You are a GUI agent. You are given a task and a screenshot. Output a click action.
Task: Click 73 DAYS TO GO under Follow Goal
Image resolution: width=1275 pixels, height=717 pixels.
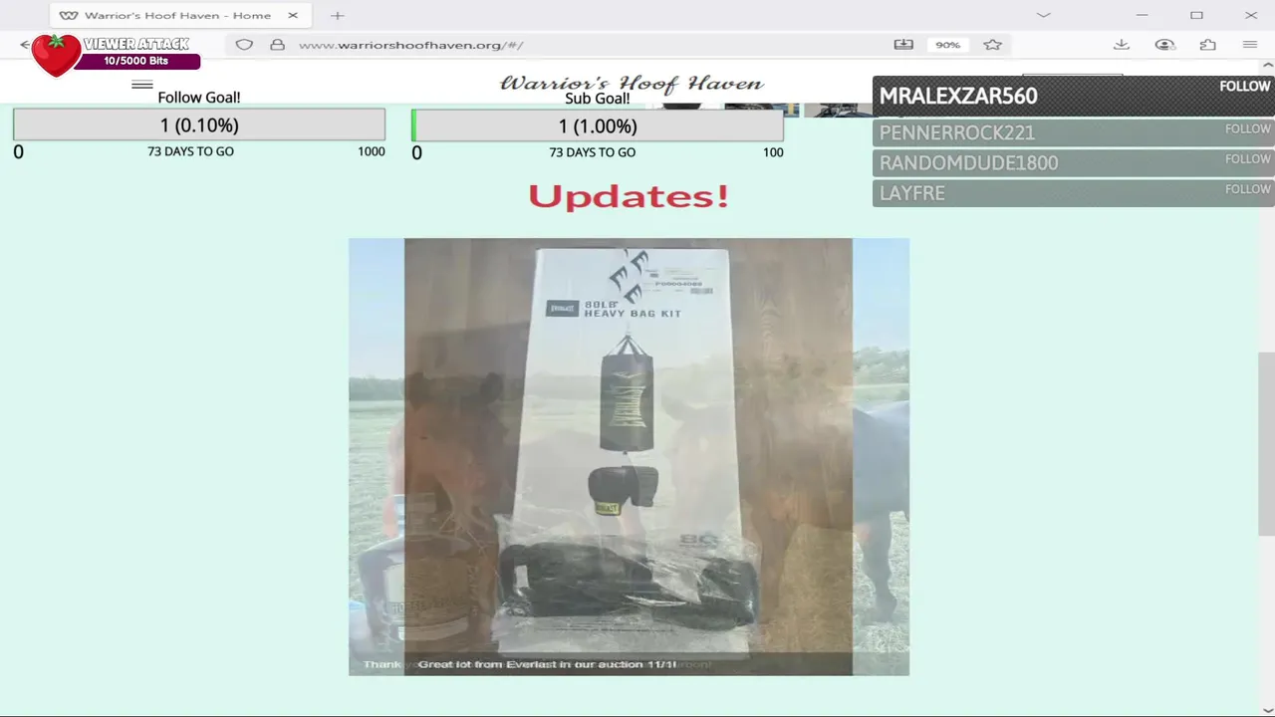click(190, 151)
